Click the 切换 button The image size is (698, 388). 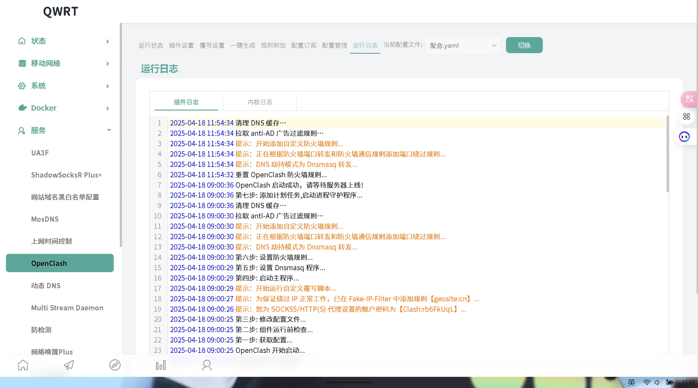click(524, 45)
